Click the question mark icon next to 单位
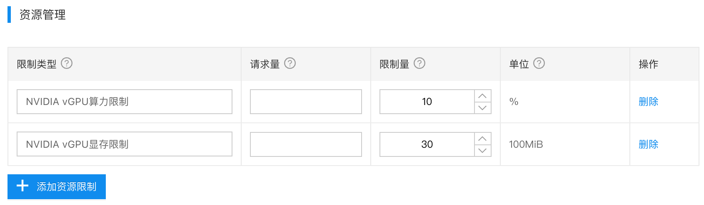Screen dimensions: 704x205 click(x=539, y=63)
